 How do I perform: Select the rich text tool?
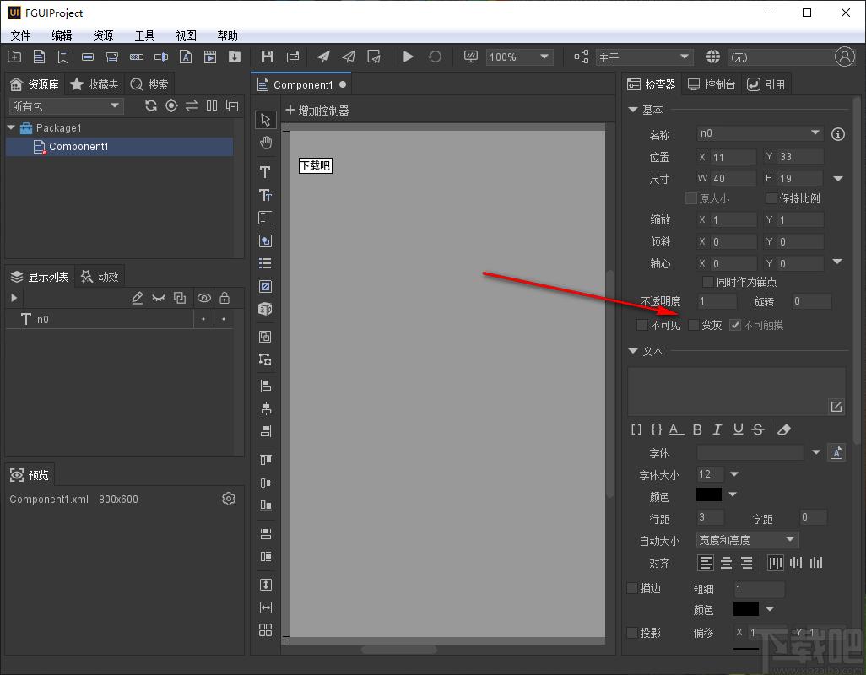point(265,195)
